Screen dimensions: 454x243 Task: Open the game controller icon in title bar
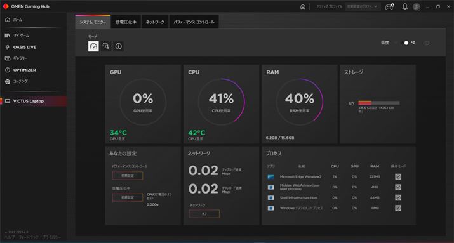[389, 6]
